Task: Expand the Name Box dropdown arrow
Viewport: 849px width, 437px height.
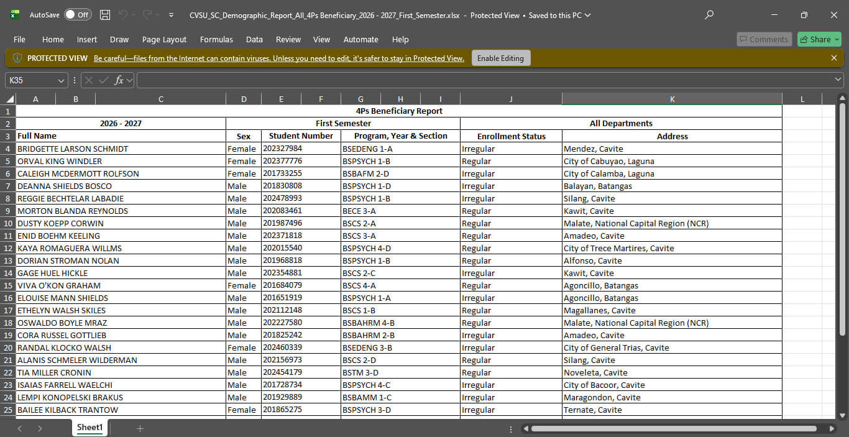Action: (61, 80)
